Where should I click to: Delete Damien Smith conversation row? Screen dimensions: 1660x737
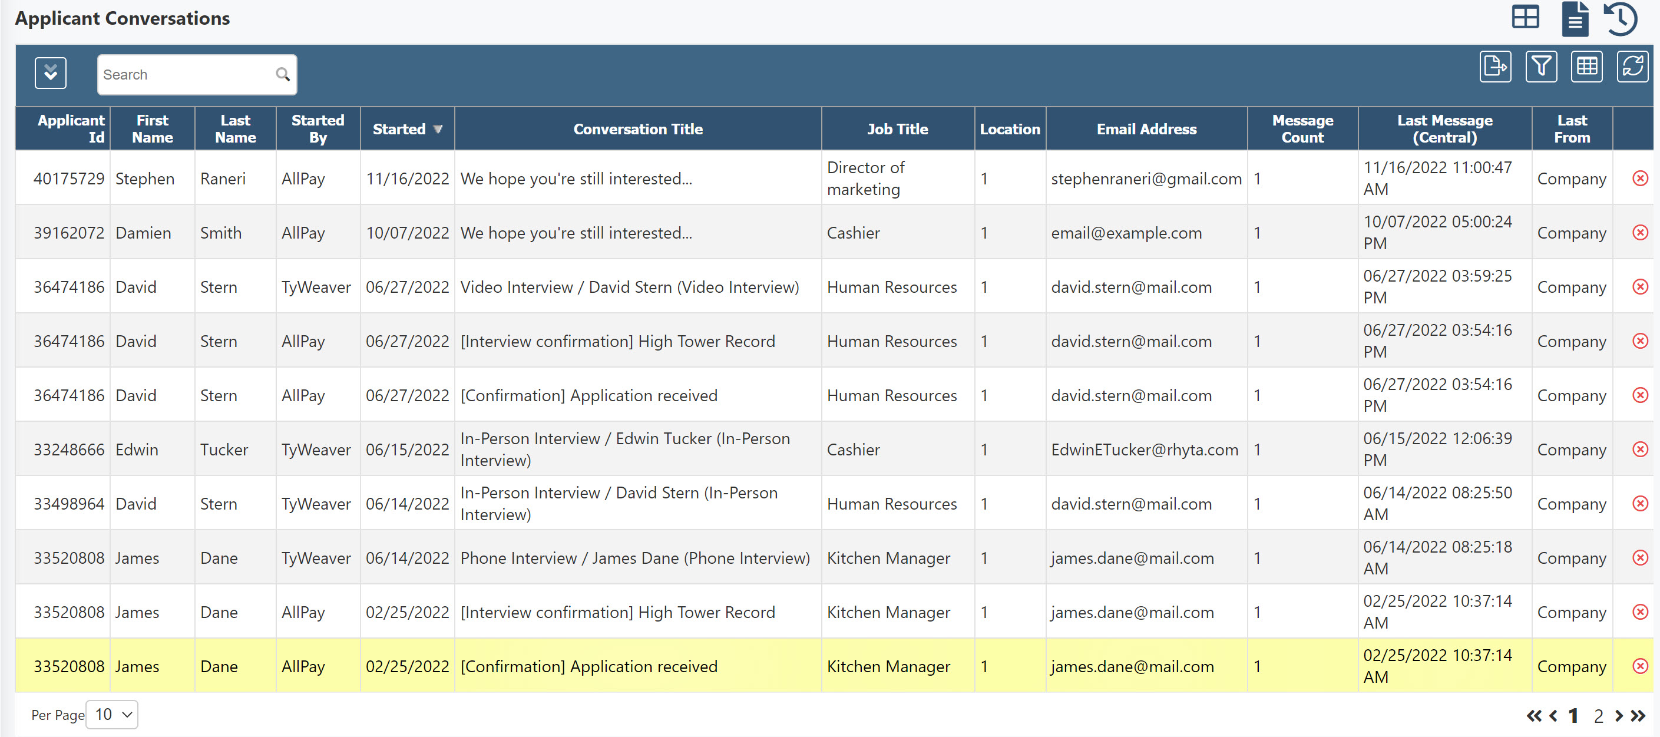1640,233
